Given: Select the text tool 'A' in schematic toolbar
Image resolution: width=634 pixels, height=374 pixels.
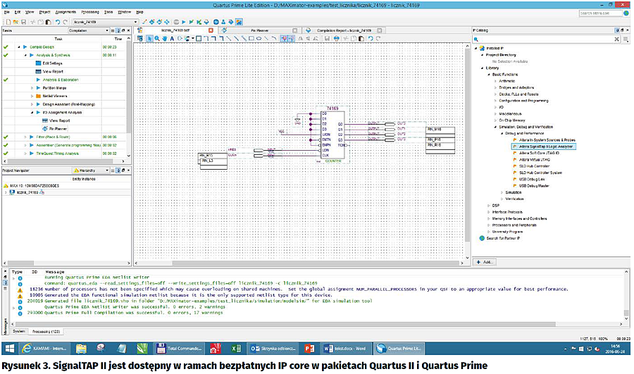Looking at the screenshot, I should [x=173, y=39].
